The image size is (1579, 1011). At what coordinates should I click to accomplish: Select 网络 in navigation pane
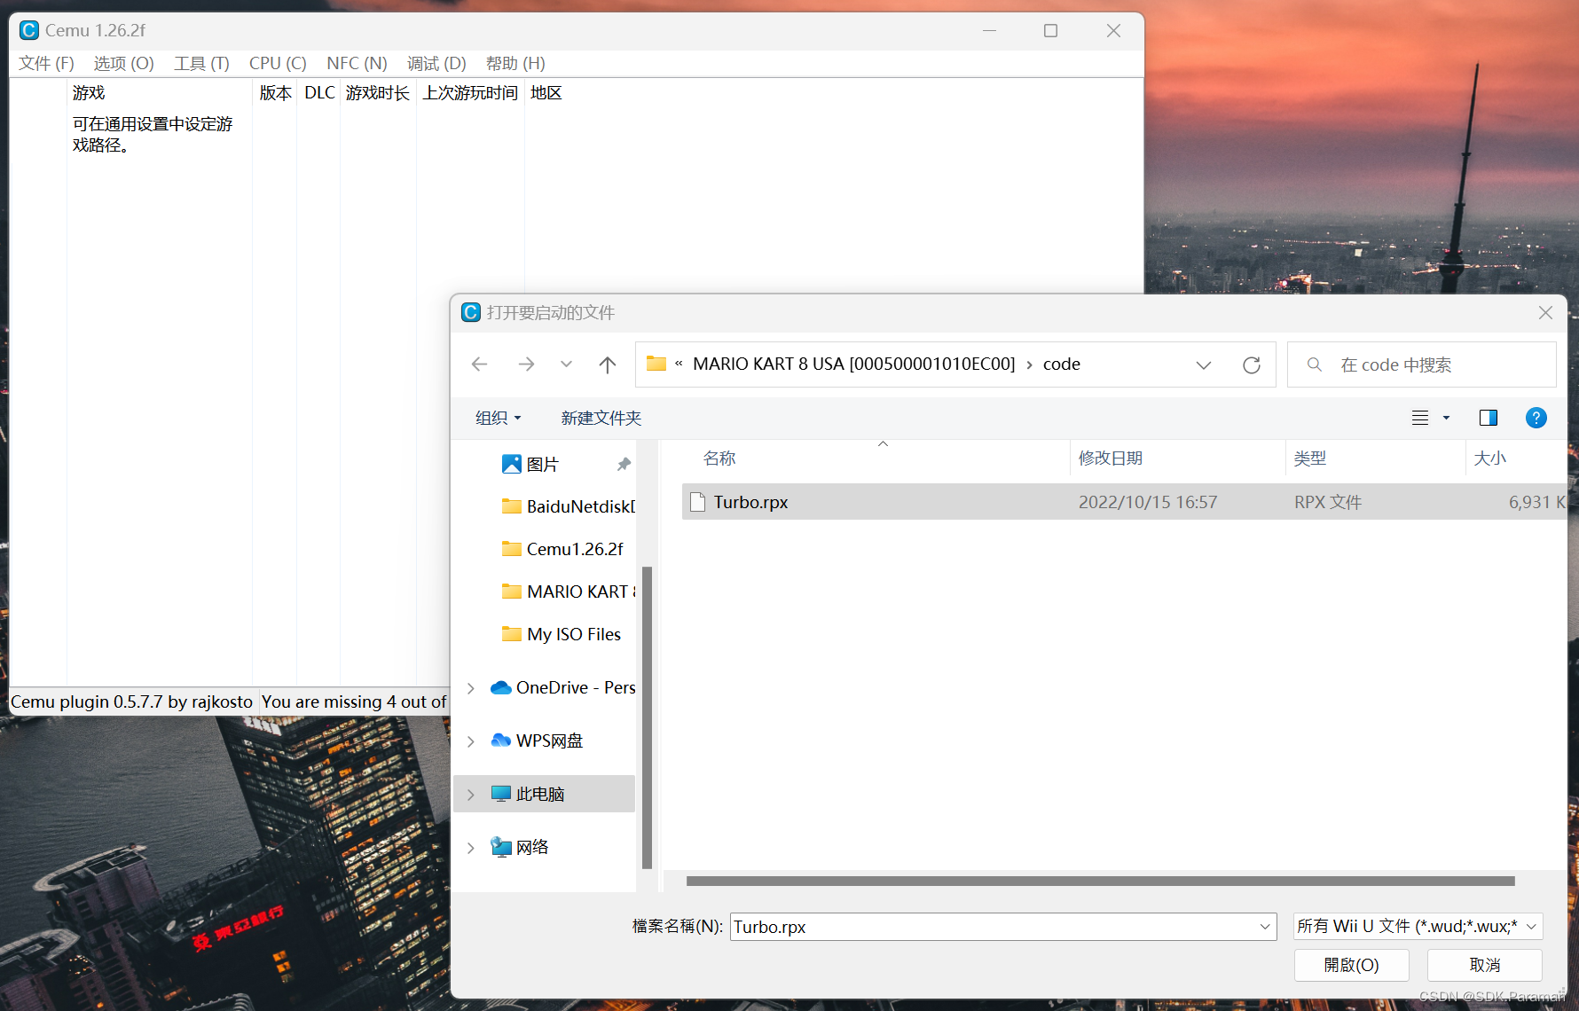point(520,847)
